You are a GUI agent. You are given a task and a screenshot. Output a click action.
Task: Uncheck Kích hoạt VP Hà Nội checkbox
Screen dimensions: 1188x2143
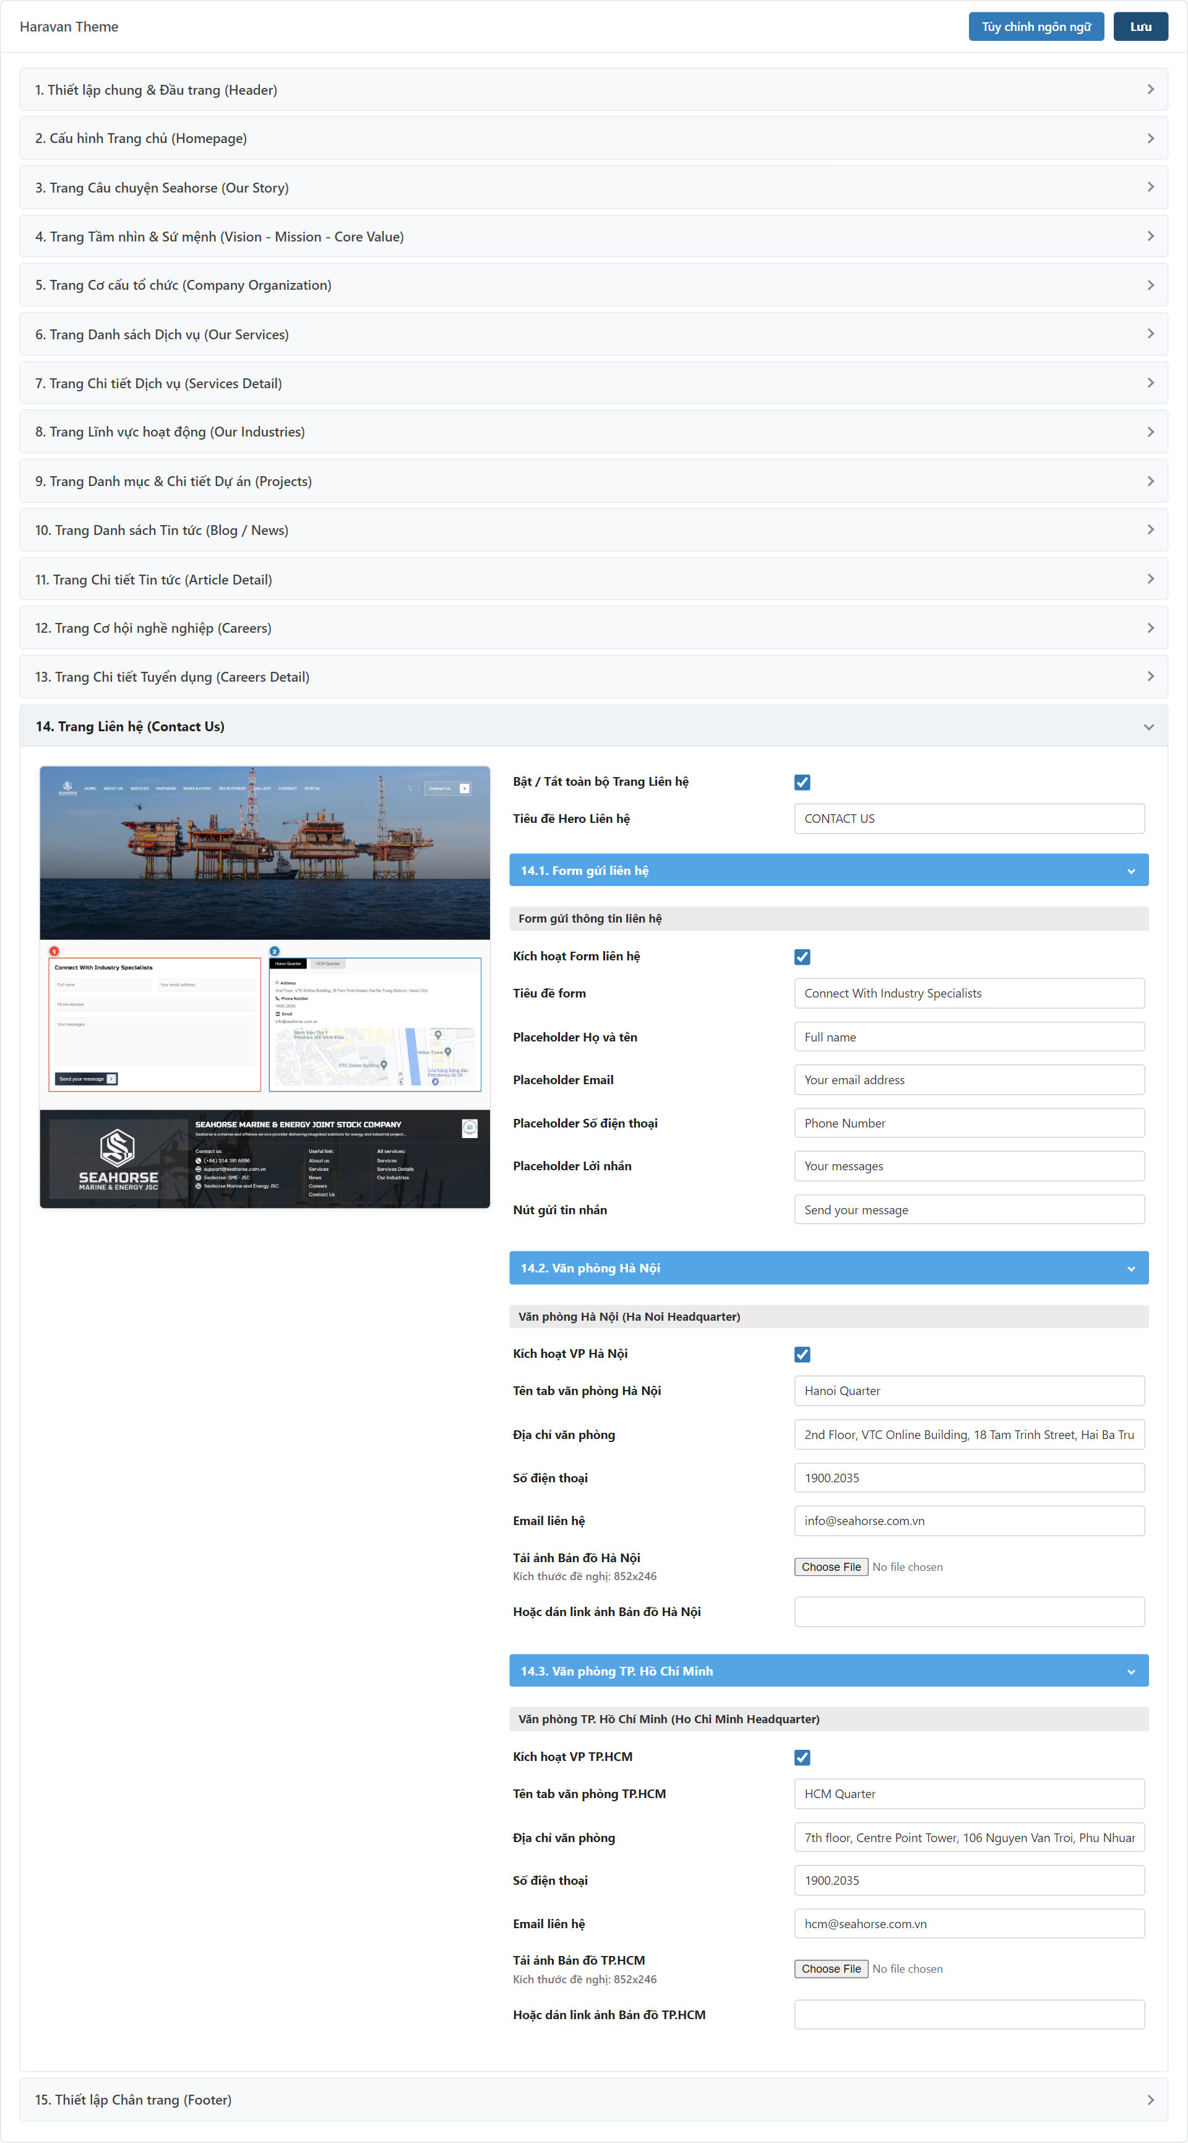[803, 1354]
